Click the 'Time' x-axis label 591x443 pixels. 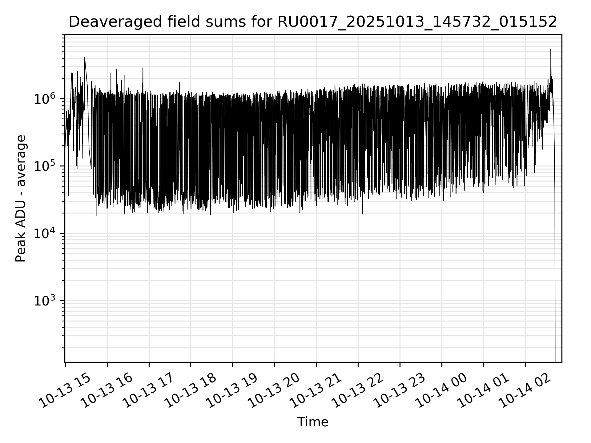point(312,422)
